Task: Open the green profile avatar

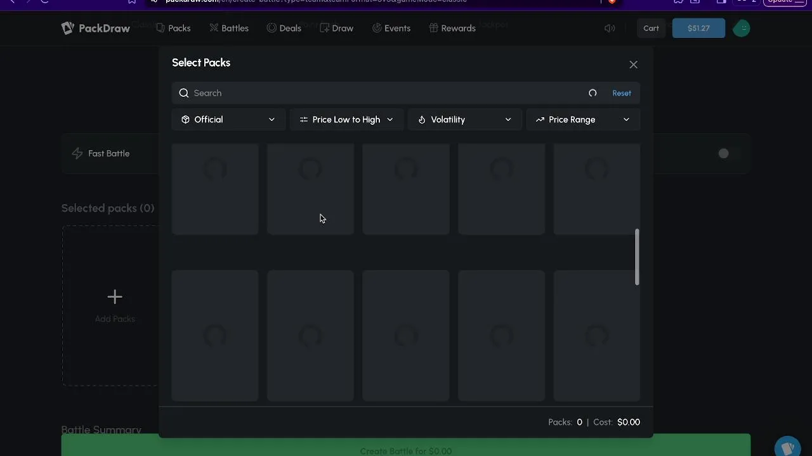Action: point(742,28)
